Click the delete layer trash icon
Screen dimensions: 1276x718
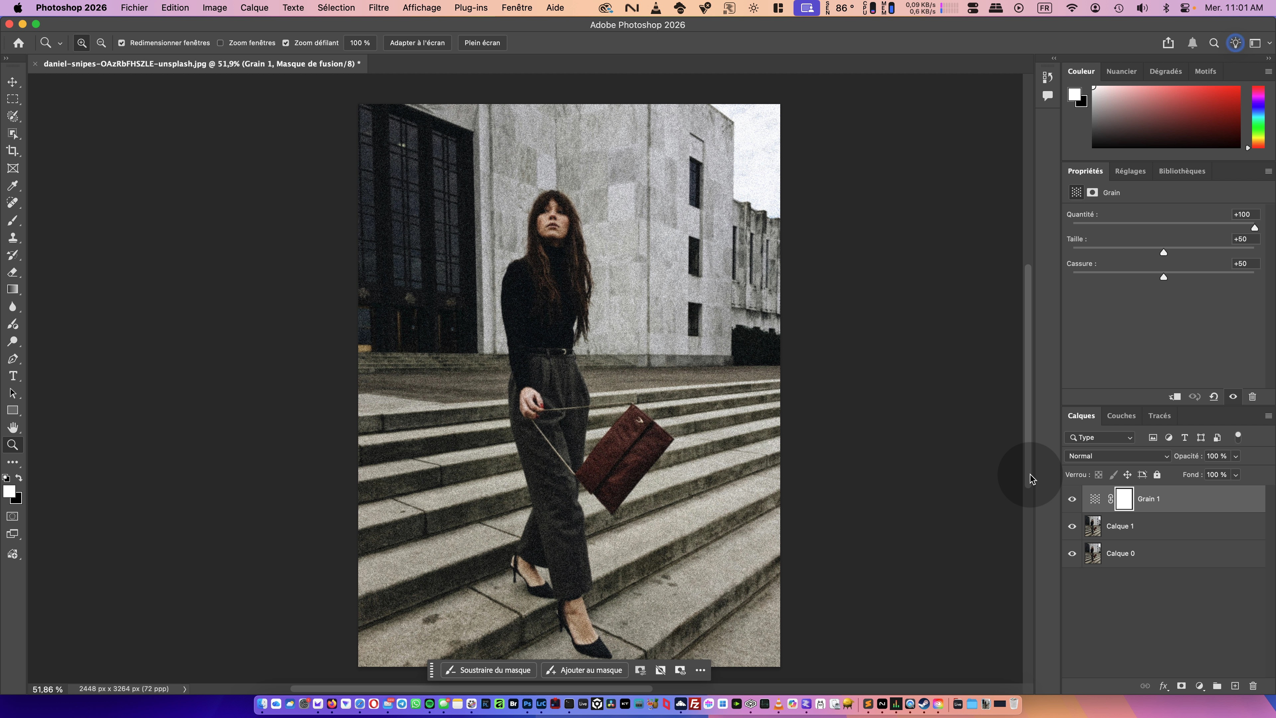(x=1253, y=686)
